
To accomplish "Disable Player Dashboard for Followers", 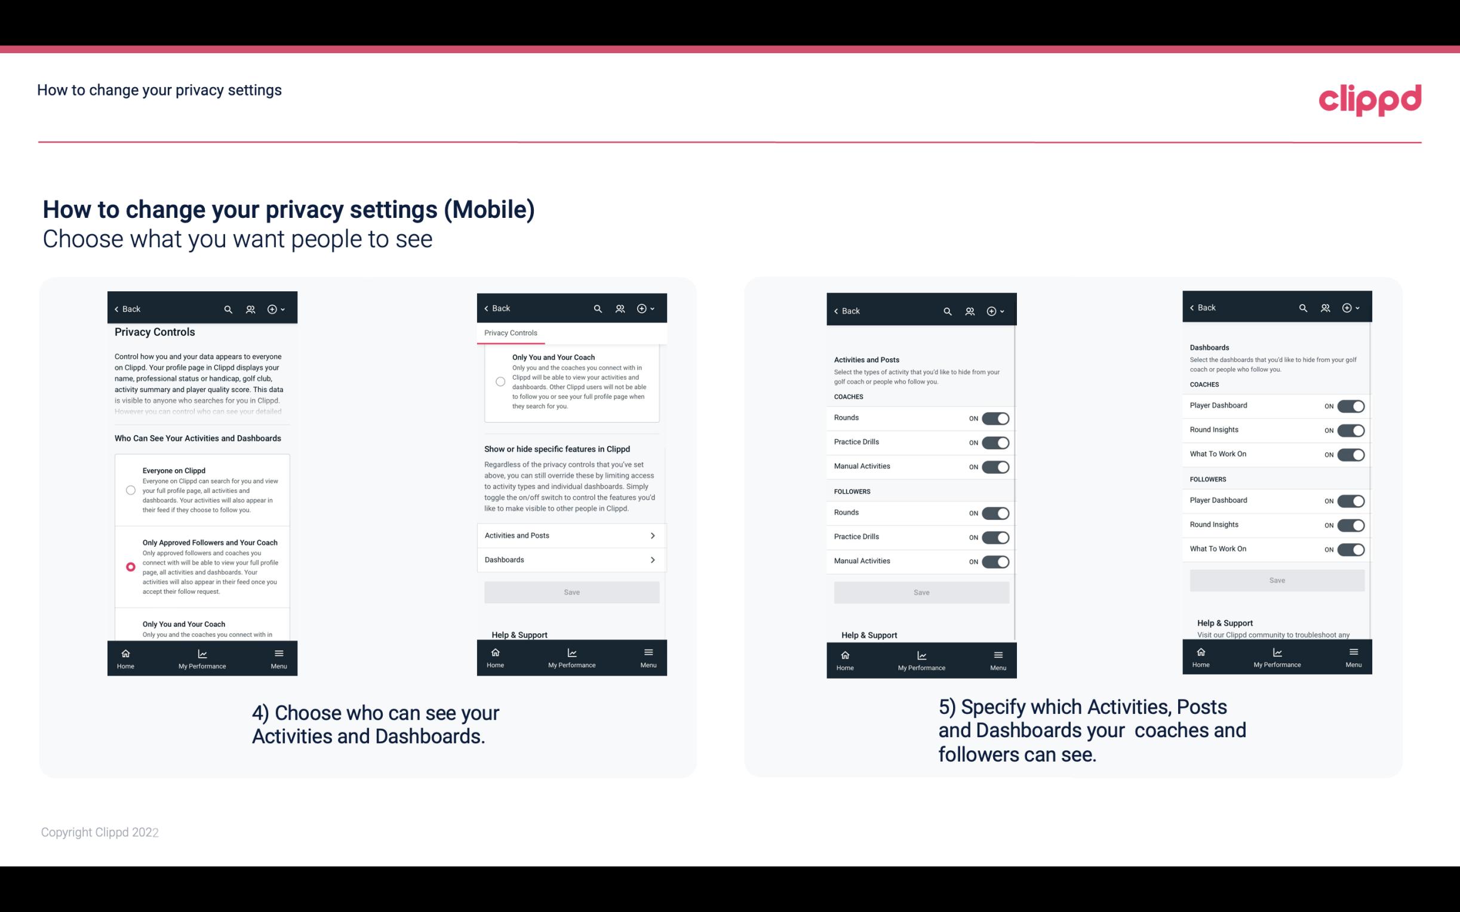I will click(1350, 500).
